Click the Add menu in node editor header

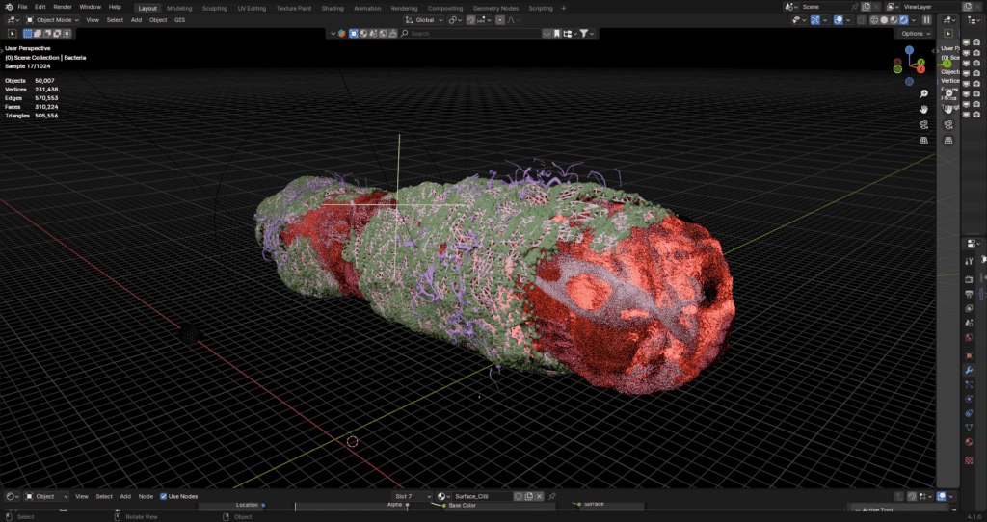click(125, 496)
